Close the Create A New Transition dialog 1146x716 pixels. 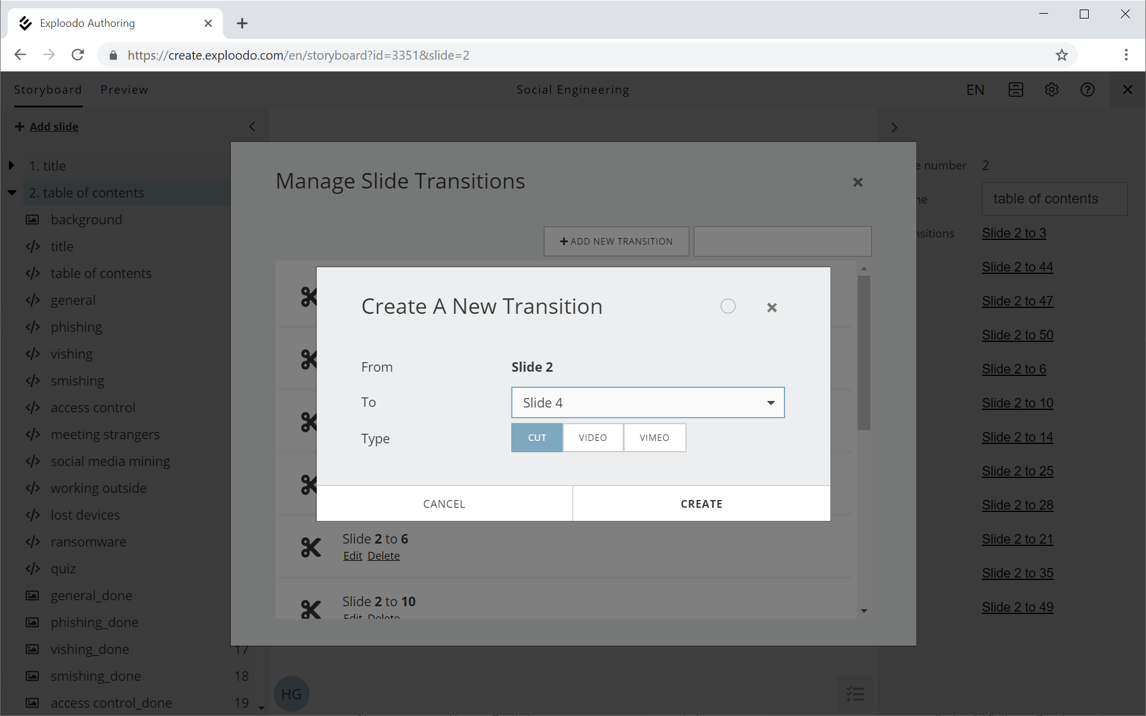tap(771, 307)
